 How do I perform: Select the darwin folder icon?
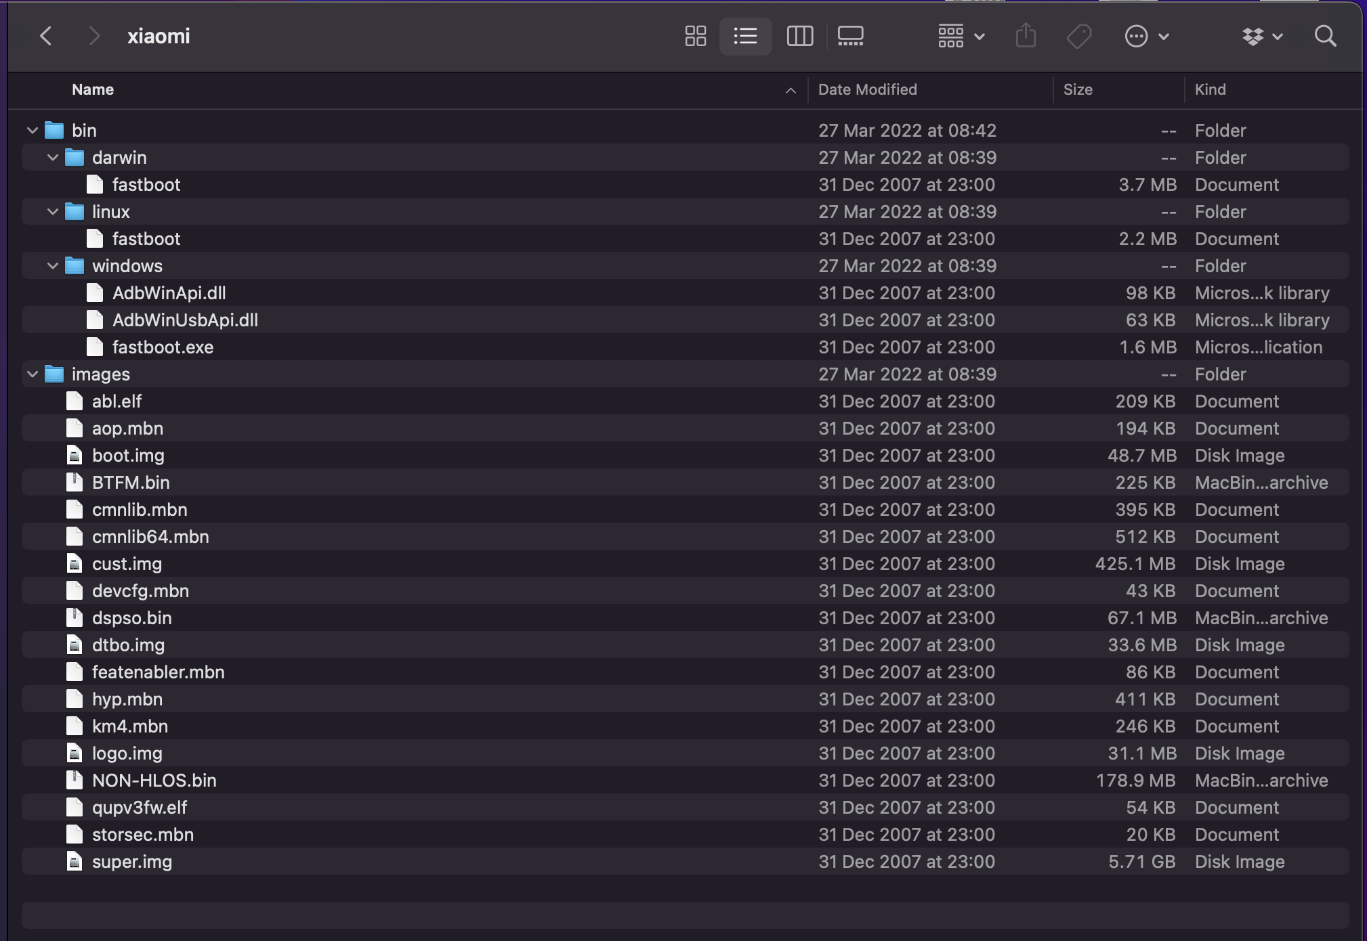[x=75, y=157]
